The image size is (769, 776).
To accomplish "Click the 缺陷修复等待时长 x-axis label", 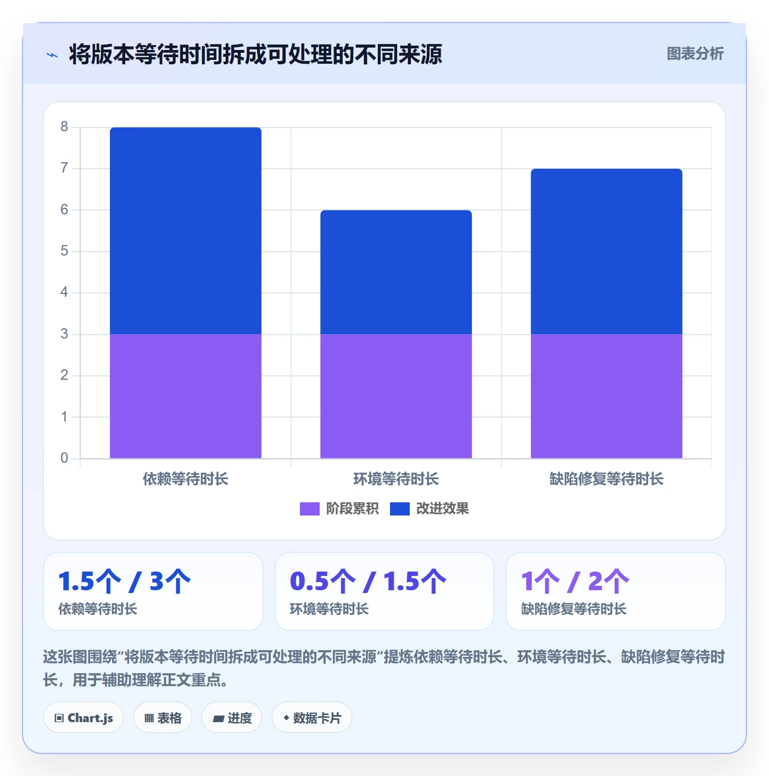I will (606, 479).
